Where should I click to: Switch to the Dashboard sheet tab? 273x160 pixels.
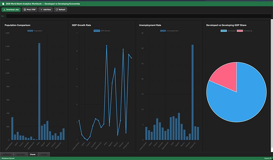tap(7, 154)
